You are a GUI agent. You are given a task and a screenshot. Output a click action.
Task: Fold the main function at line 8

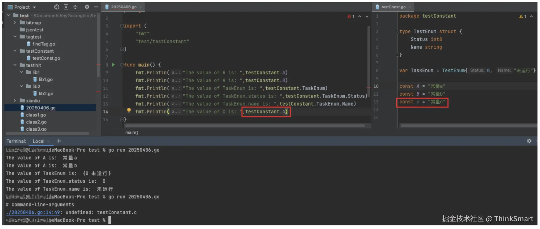point(122,65)
